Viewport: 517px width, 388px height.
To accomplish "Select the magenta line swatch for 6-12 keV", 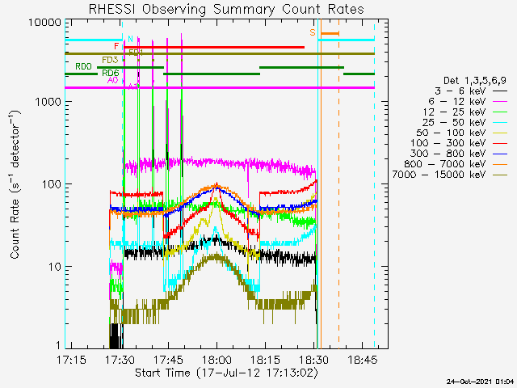I will 500,102.
